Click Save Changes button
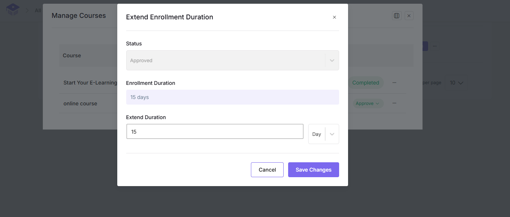This screenshot has height=217, width=510. click(313, 170)
